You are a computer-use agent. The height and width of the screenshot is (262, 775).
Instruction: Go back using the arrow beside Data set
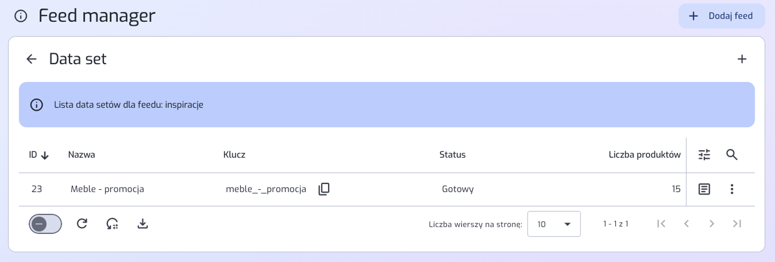[32, 59]
